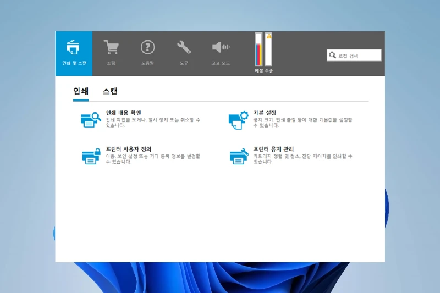
Task: Open the 도구 wrench tools icon
Action: pyautogui.click(x=184, y=47)
